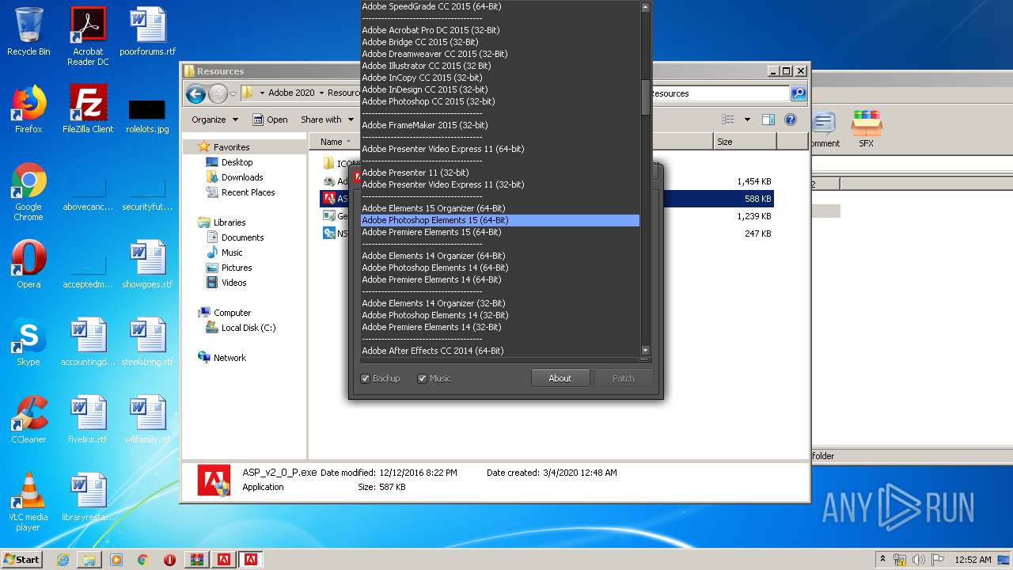
Task: Open Videos library
Action: pyautogui.click(x=233, y=283)
